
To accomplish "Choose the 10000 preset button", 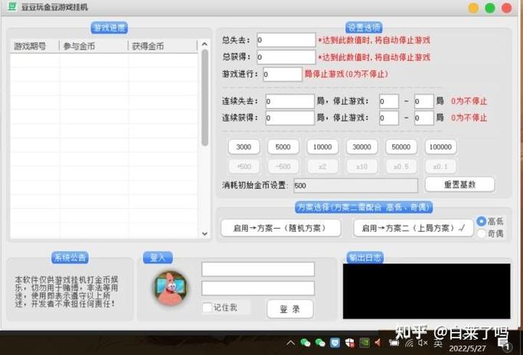I will point(322,147).
